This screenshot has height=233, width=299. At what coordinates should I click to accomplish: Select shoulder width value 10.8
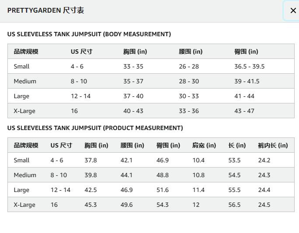coord(198,175)
